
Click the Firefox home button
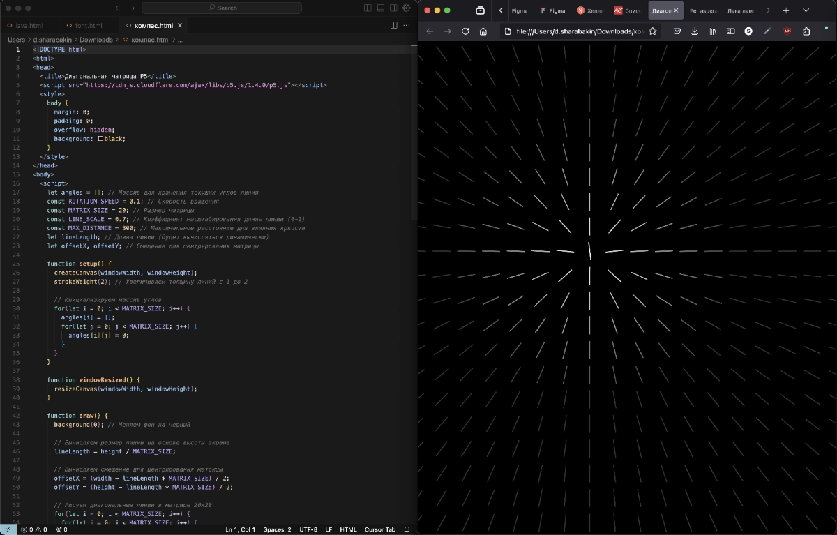pyautogui.click(x=483, y=31)
